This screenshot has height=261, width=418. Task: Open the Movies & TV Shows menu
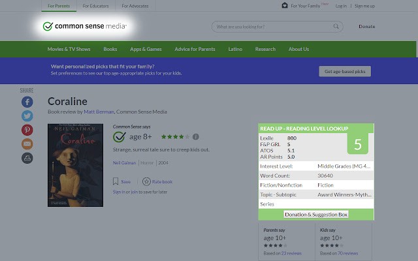pyautogui.click(x=69, y=49)
